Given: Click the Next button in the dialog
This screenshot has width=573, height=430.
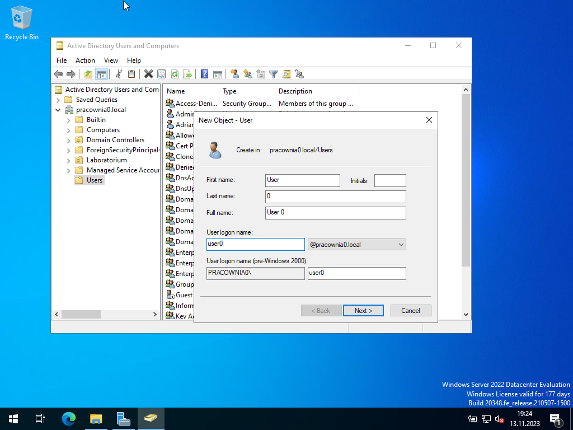Looking at the screenshot, I should coord(363,311).
